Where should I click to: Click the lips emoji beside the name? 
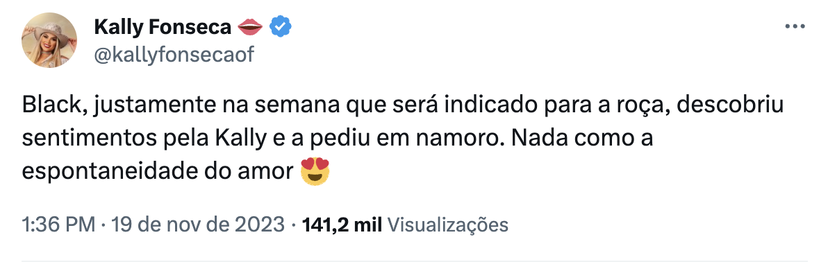pyautogui.click(x=250, y=27)
